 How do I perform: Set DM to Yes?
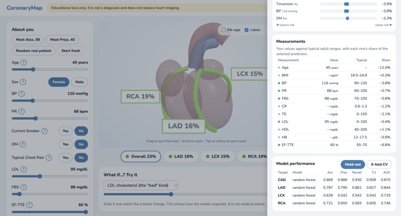(66, 144)
